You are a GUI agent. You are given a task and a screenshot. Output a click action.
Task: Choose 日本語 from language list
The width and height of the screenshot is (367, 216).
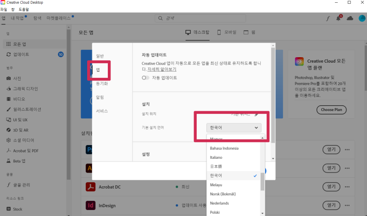(x=234, y=167)
